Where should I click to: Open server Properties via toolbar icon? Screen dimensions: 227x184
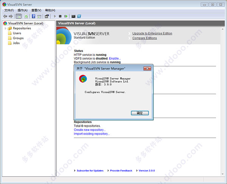click(x=47, y=16)
